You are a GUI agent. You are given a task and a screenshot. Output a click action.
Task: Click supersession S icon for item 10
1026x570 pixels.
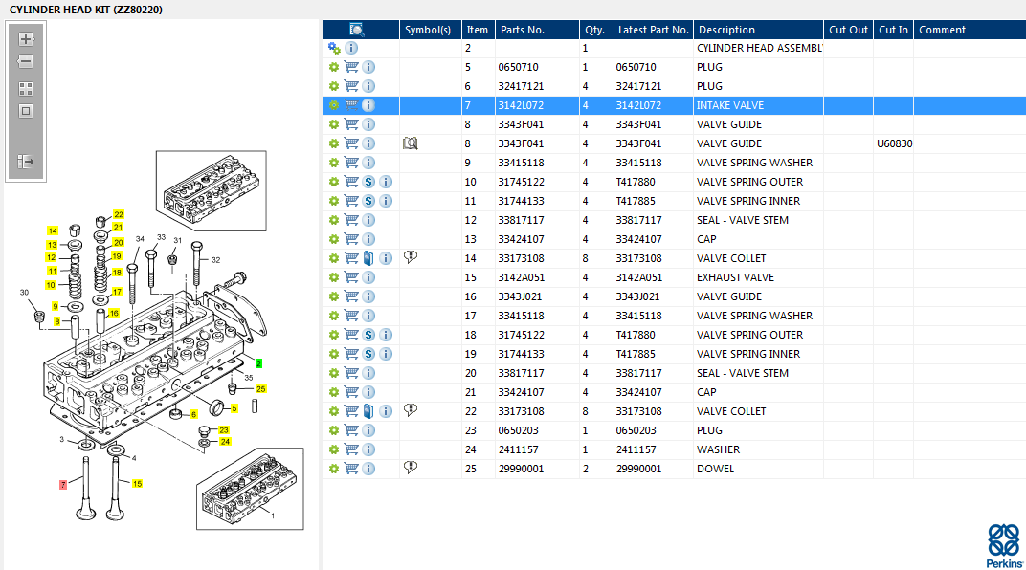coord(368,182)
